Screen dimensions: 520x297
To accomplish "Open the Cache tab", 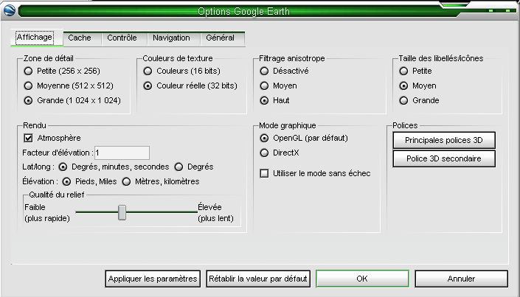I will click(x=82, y=38).
